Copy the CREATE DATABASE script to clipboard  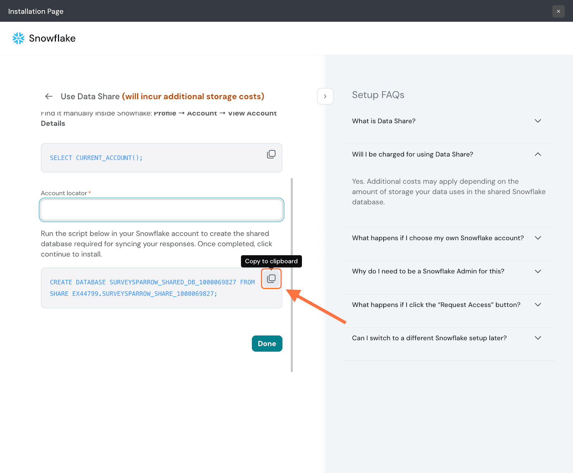point(271,279)
